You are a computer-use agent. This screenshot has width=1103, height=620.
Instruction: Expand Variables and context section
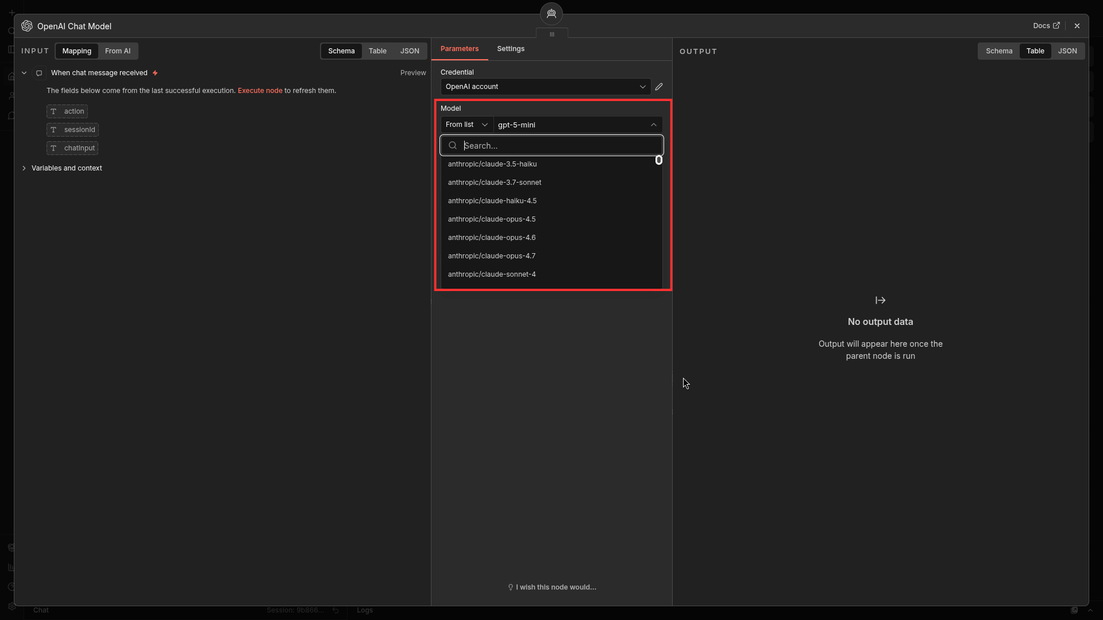click(24, 168)
